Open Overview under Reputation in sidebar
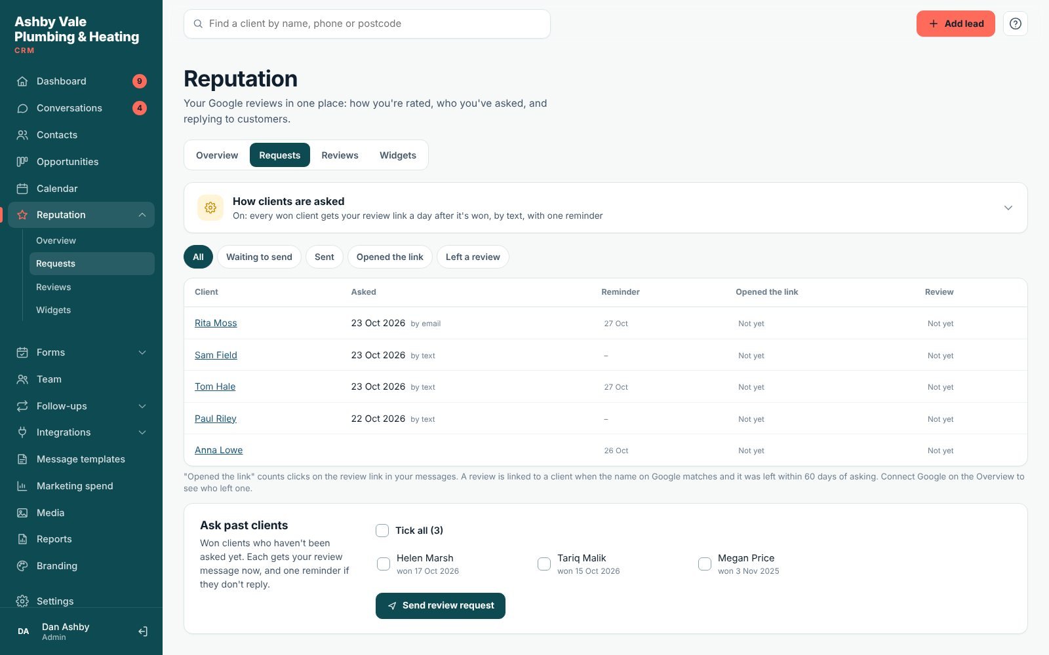This screenshot has height=655, width=1049. [x=92, y=240]
